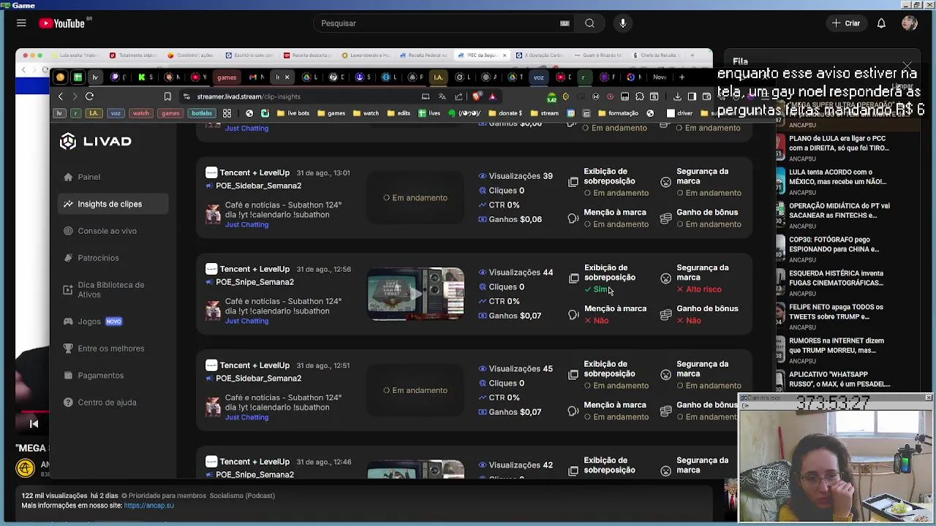This screenshot has width=936, height=526.
Task: Switch to the 'I.A.' browser tab
Action: [x=438, y=77]
